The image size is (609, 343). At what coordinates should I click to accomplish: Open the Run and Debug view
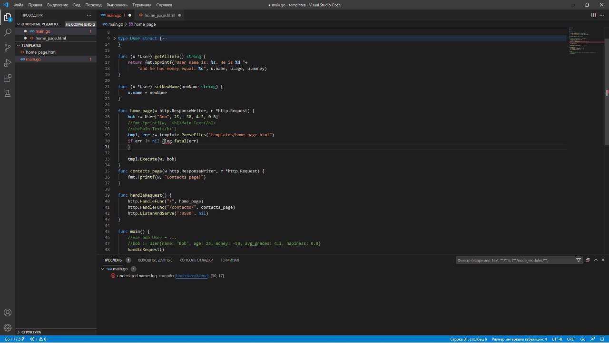pos(8,63)
